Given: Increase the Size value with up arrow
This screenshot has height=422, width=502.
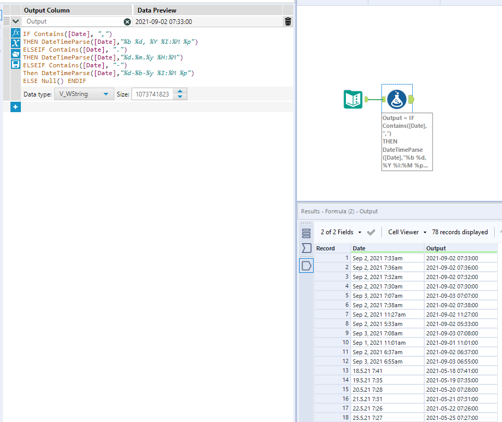Looking at the screenshot, I should tap(180, 91).
